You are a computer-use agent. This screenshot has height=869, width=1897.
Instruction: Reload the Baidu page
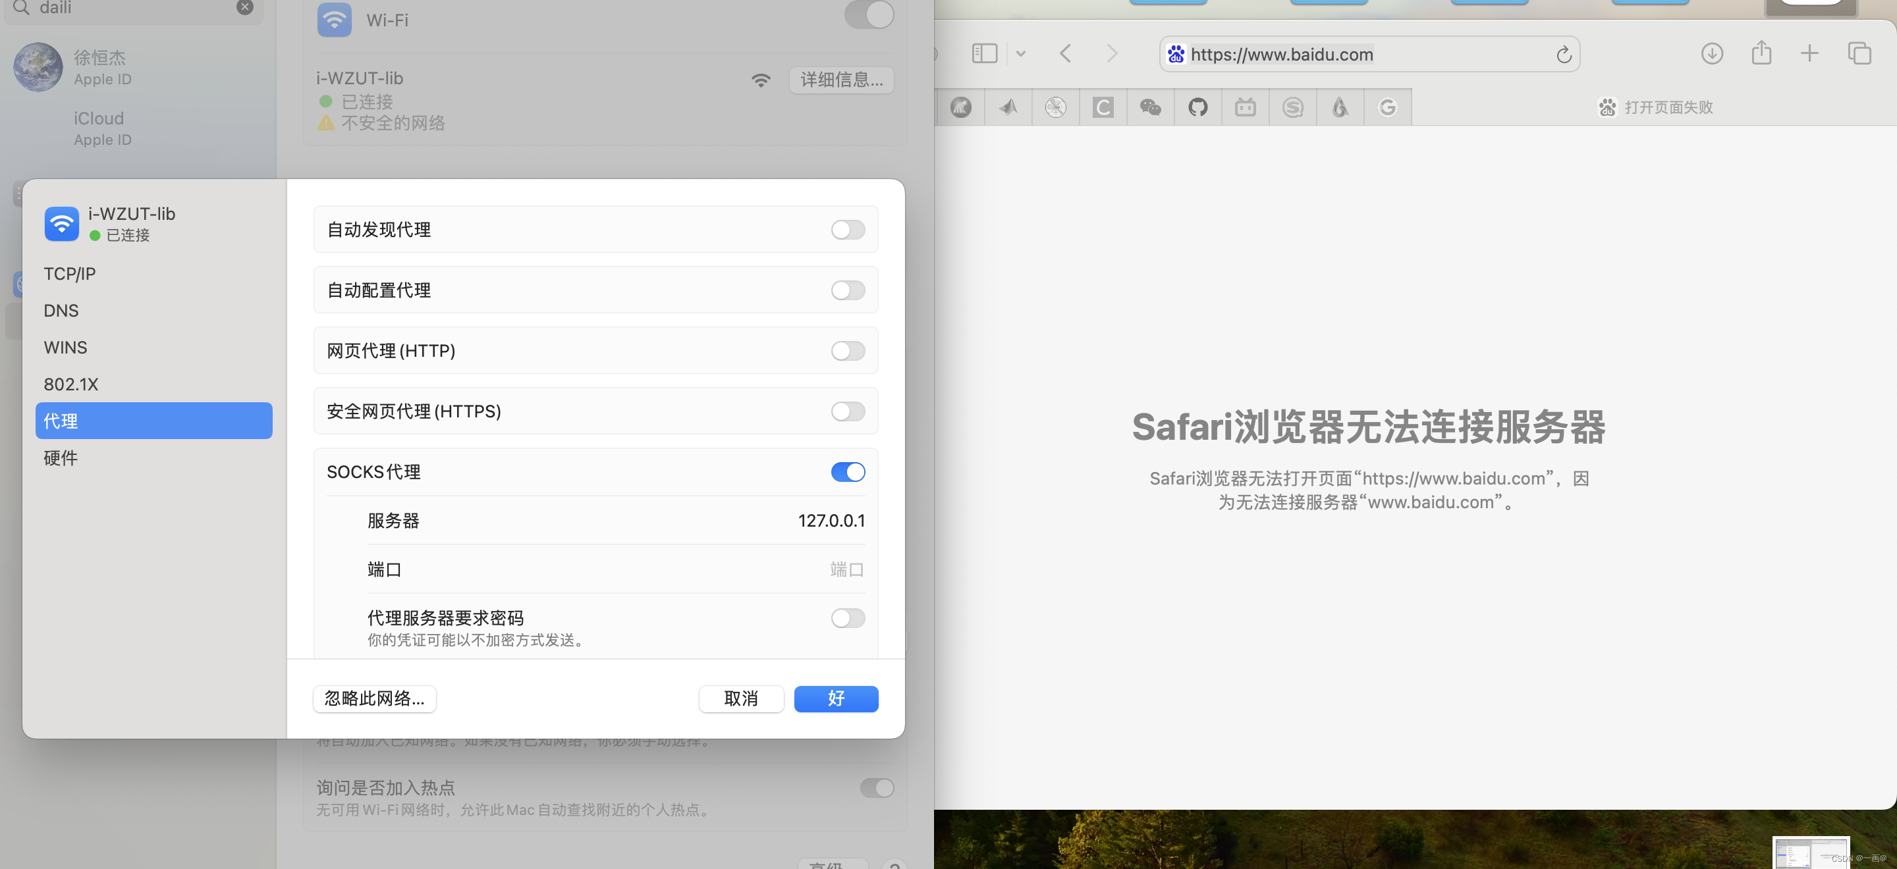point(1564,55)
